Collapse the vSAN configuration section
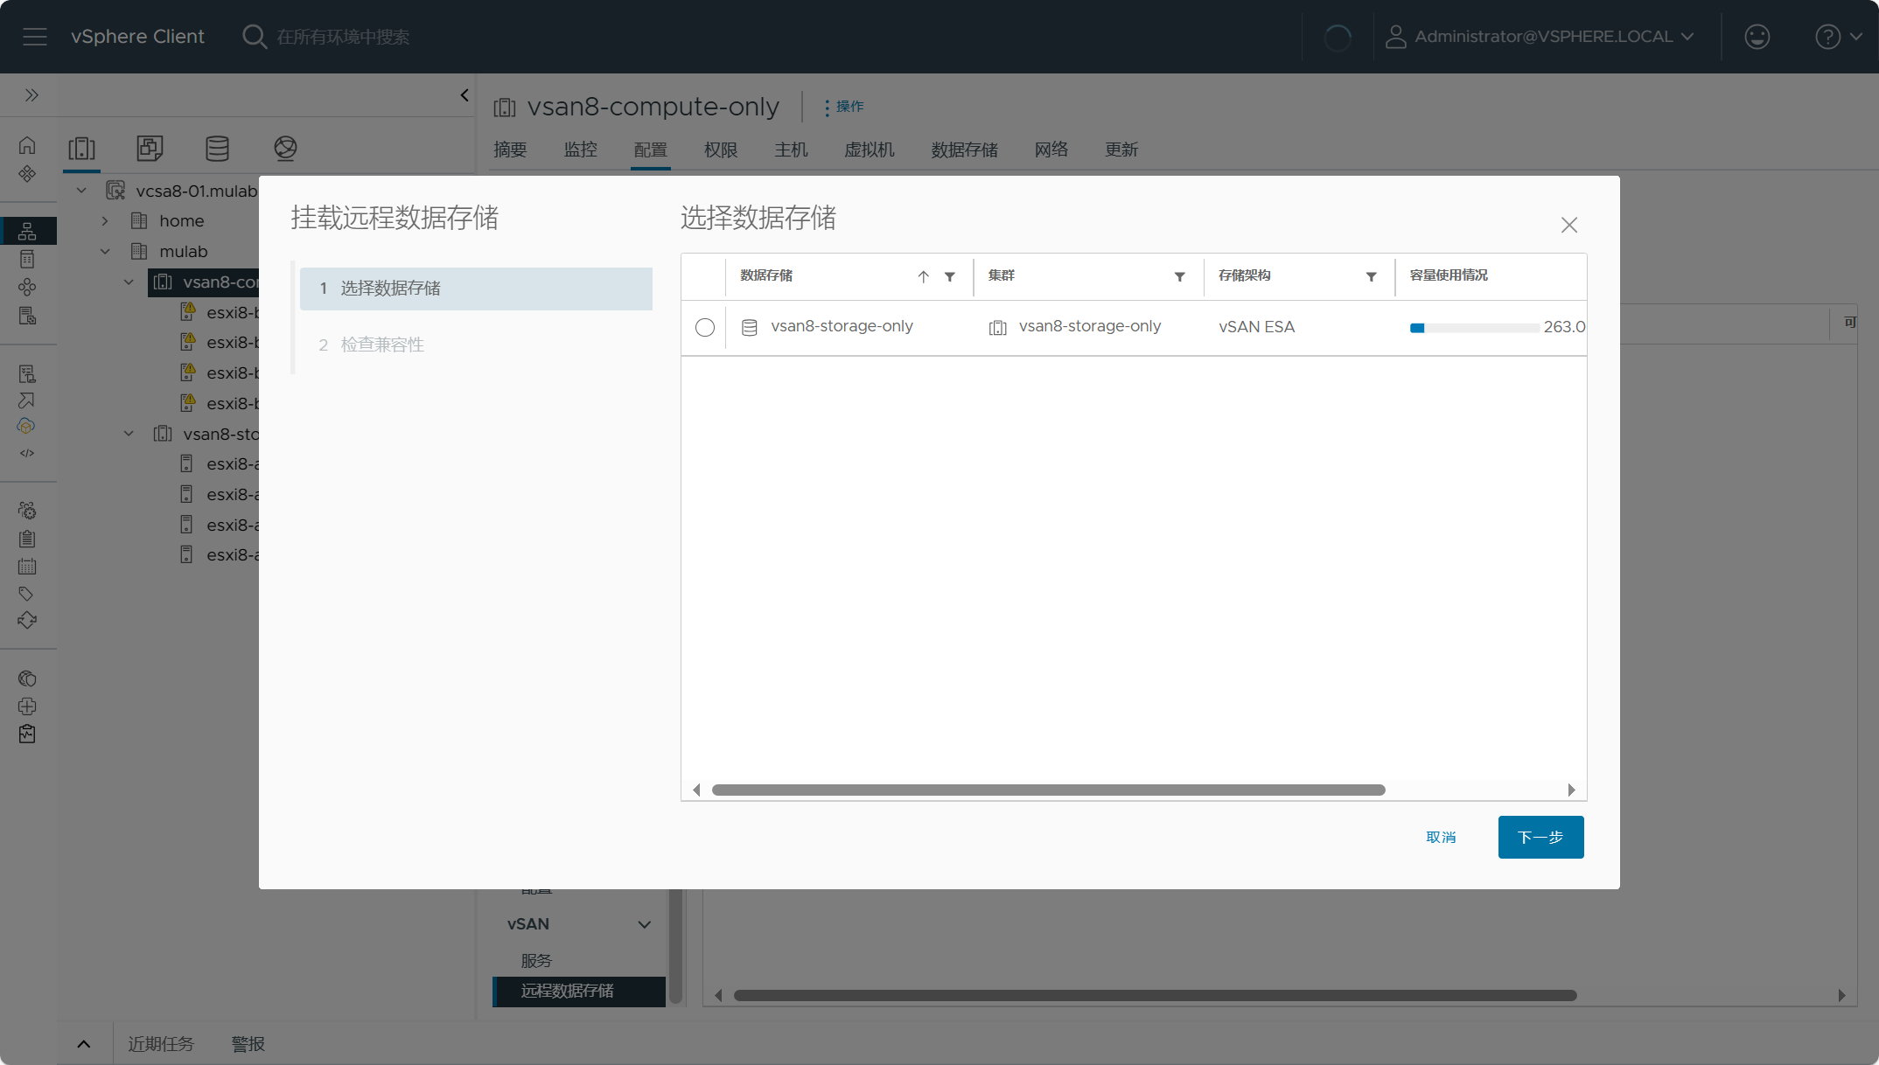Viewport: 1879px width, 1065px height. pyautogui.click(x=645, y=924)
